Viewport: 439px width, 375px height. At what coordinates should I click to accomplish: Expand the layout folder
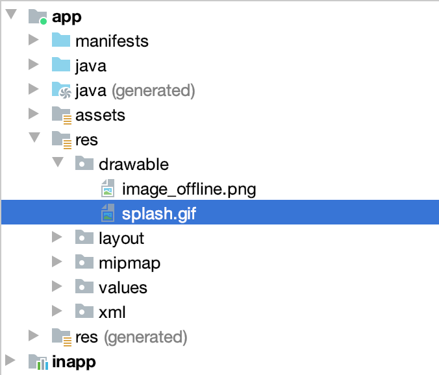tap(57, 237)
